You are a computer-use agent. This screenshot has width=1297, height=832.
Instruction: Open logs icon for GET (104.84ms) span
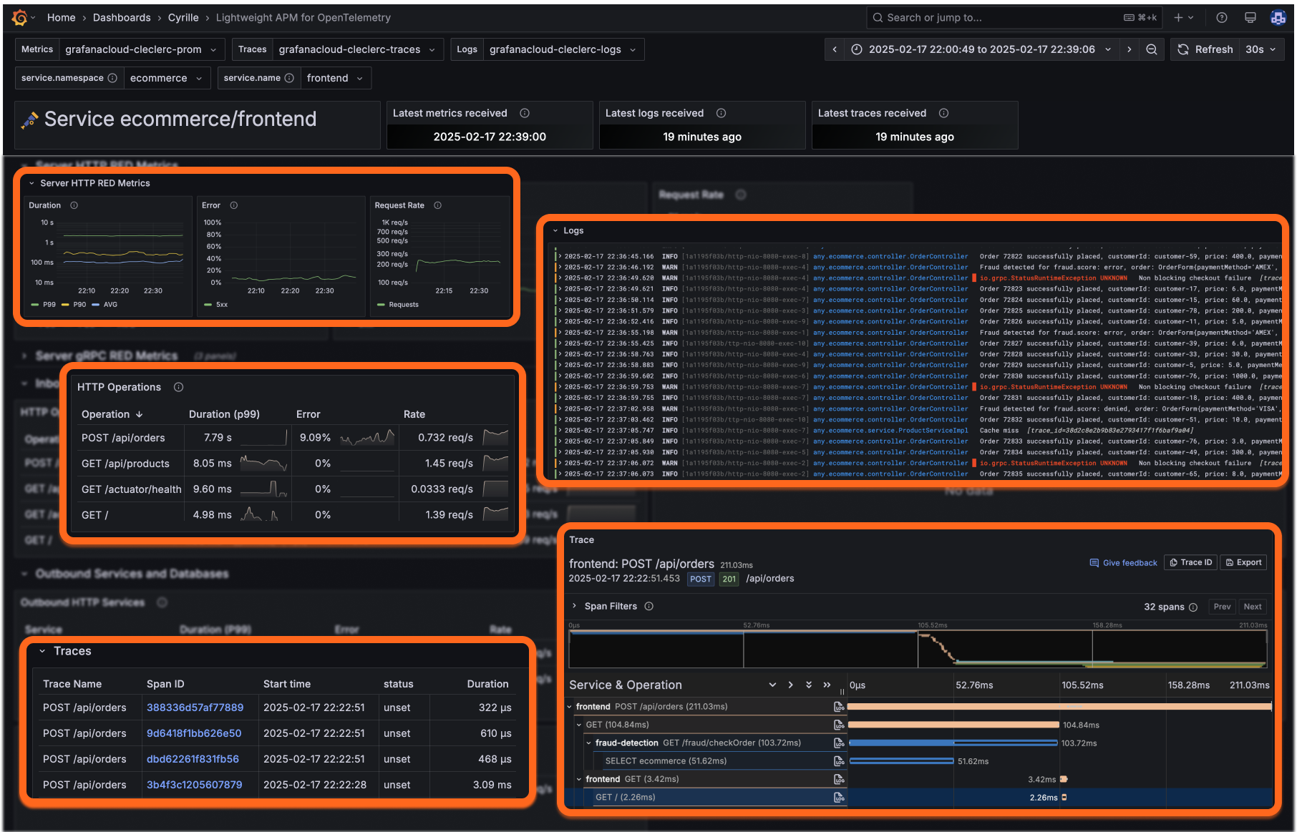[839, 725]
